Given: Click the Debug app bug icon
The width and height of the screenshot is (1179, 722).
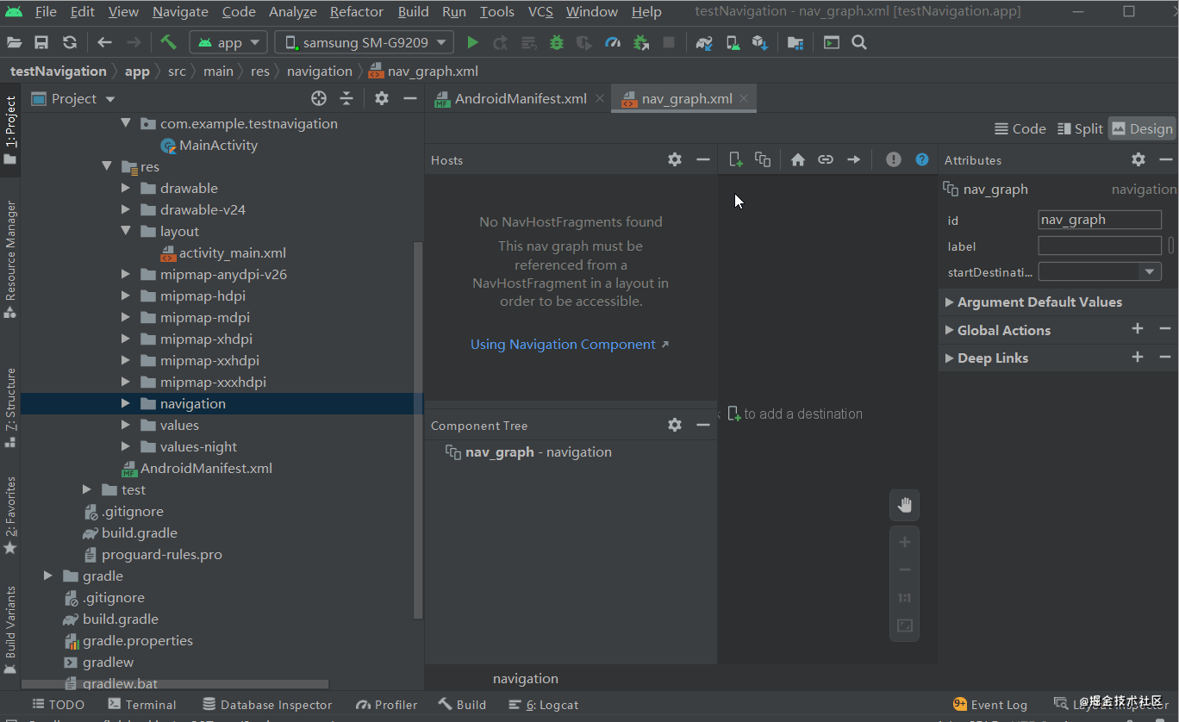Looking at the screenshot, I should pos(557,42).
